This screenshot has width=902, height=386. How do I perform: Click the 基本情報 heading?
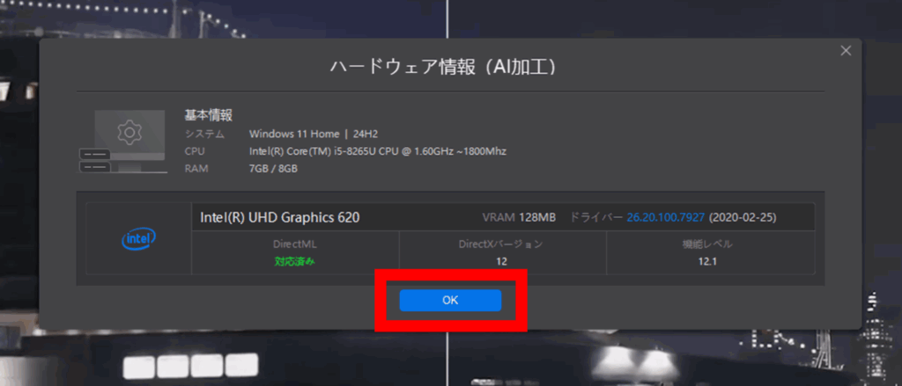point(208,115)
